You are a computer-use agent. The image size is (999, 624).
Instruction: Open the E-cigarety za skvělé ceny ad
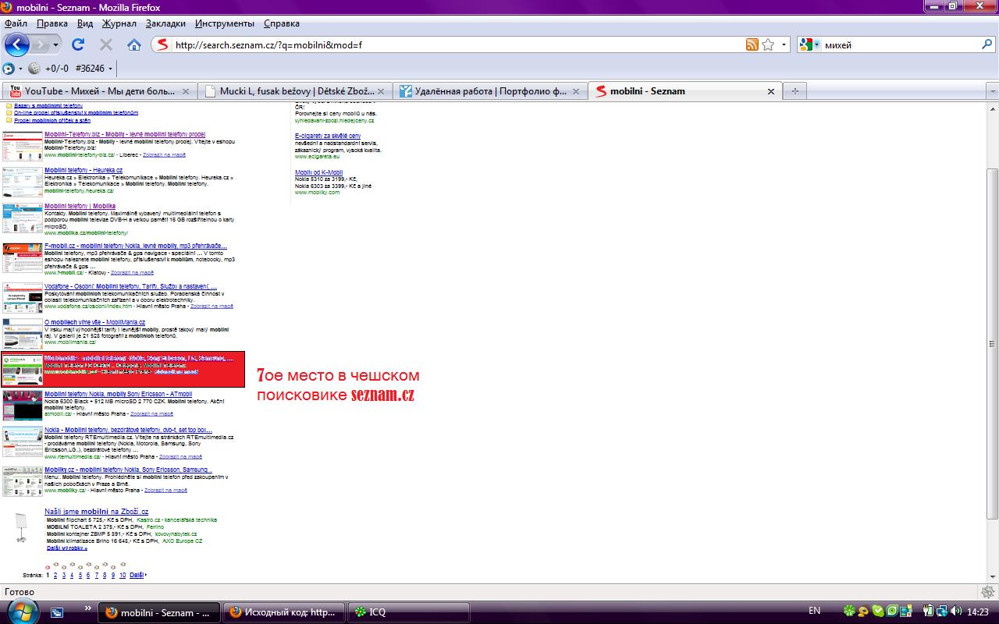(x=328, y=136)
